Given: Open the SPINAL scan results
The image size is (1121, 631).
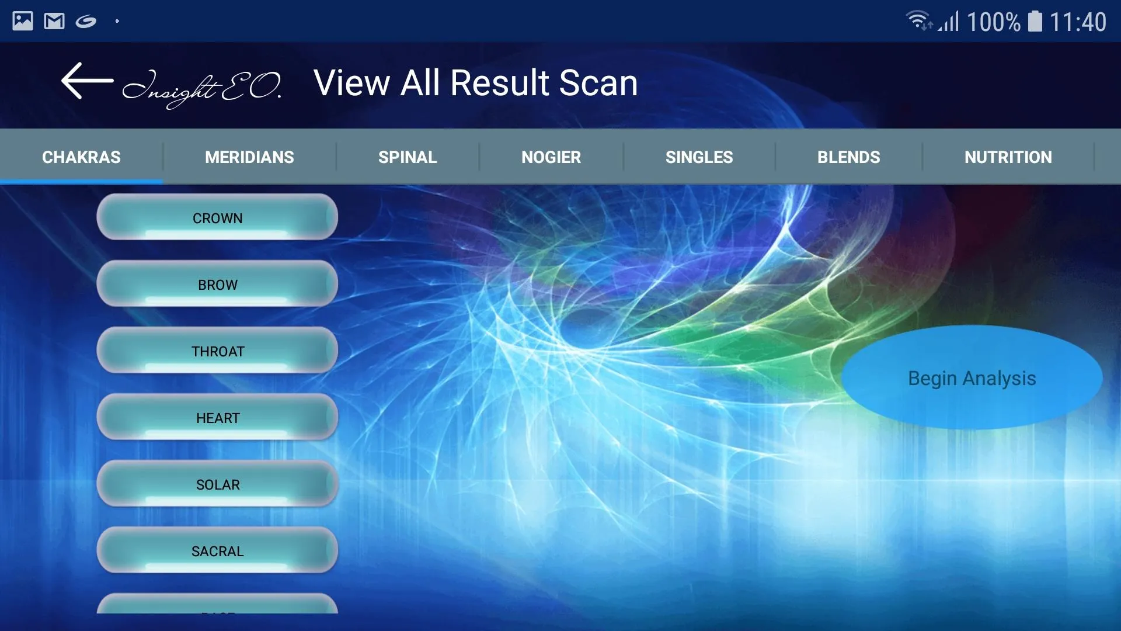Looking at the screenshot, I should pyautogui.click(x=408, y=157).
